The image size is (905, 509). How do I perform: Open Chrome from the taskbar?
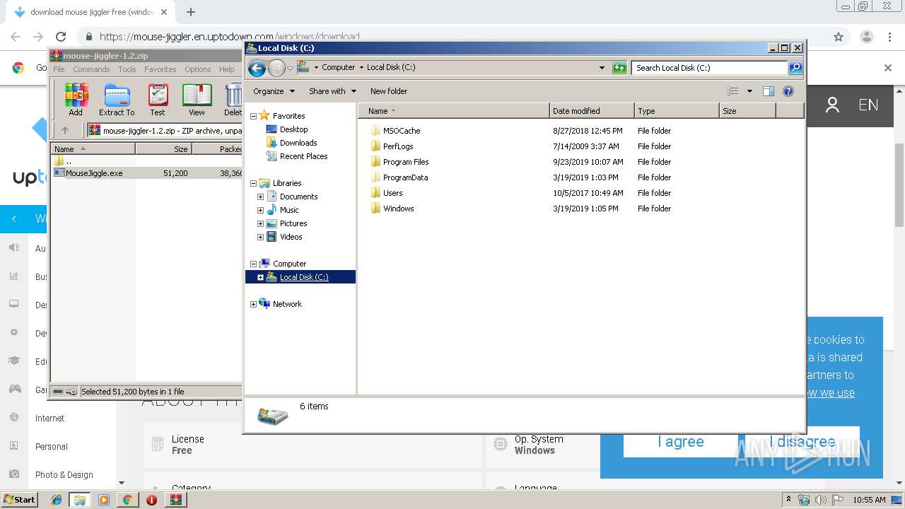pyautogui.click(x=127, y=500)
